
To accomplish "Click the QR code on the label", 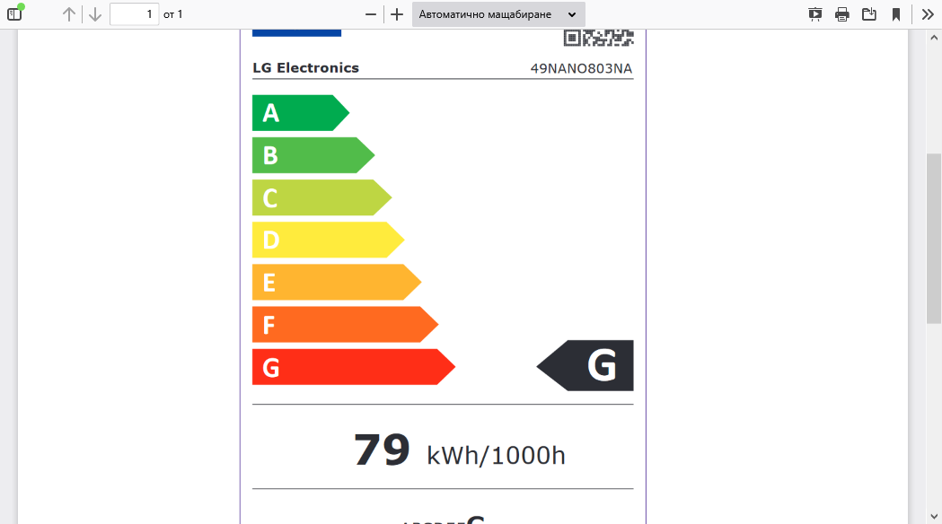I will (598, 38).
